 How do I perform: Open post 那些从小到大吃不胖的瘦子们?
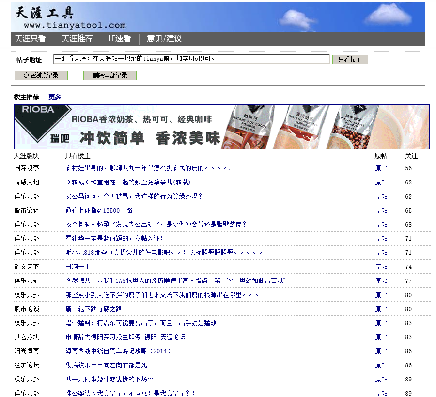point(162,295)
